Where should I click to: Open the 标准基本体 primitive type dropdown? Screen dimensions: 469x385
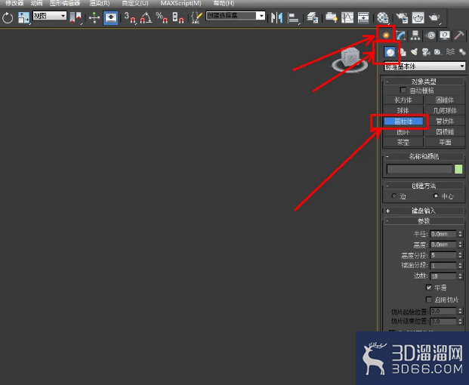coord(424,66)
